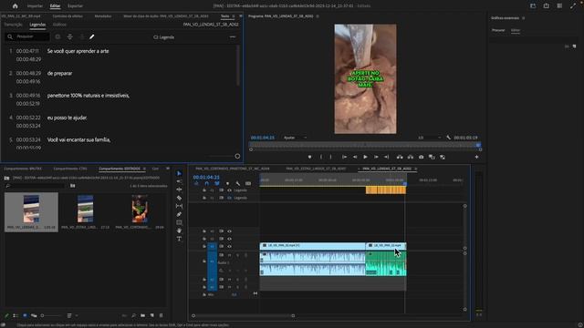Screen dimensions: 584x328
Task: Select the green audio clip on timeline
Action: tap(386, 263)
